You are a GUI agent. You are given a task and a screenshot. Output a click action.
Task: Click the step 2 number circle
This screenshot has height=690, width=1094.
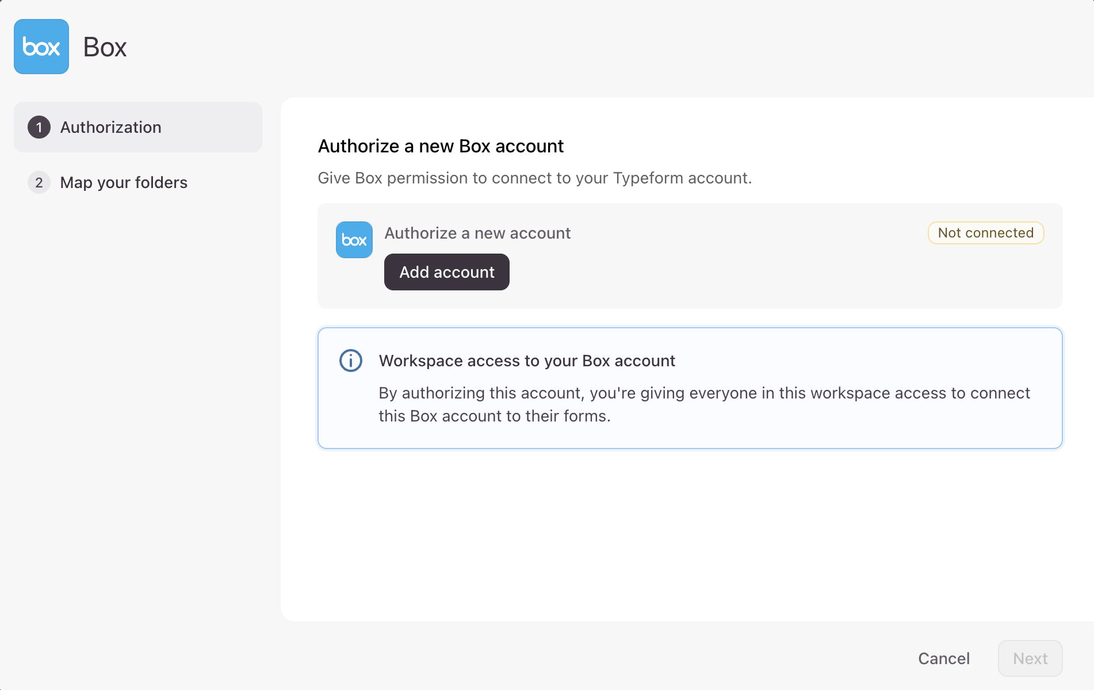(39, 182)
